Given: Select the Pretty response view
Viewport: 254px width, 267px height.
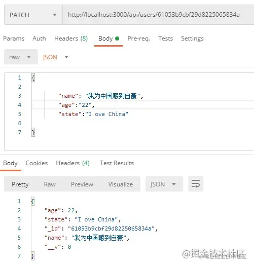Looking at the screenshot, I should pyautogui.click(x=20, y=184).
